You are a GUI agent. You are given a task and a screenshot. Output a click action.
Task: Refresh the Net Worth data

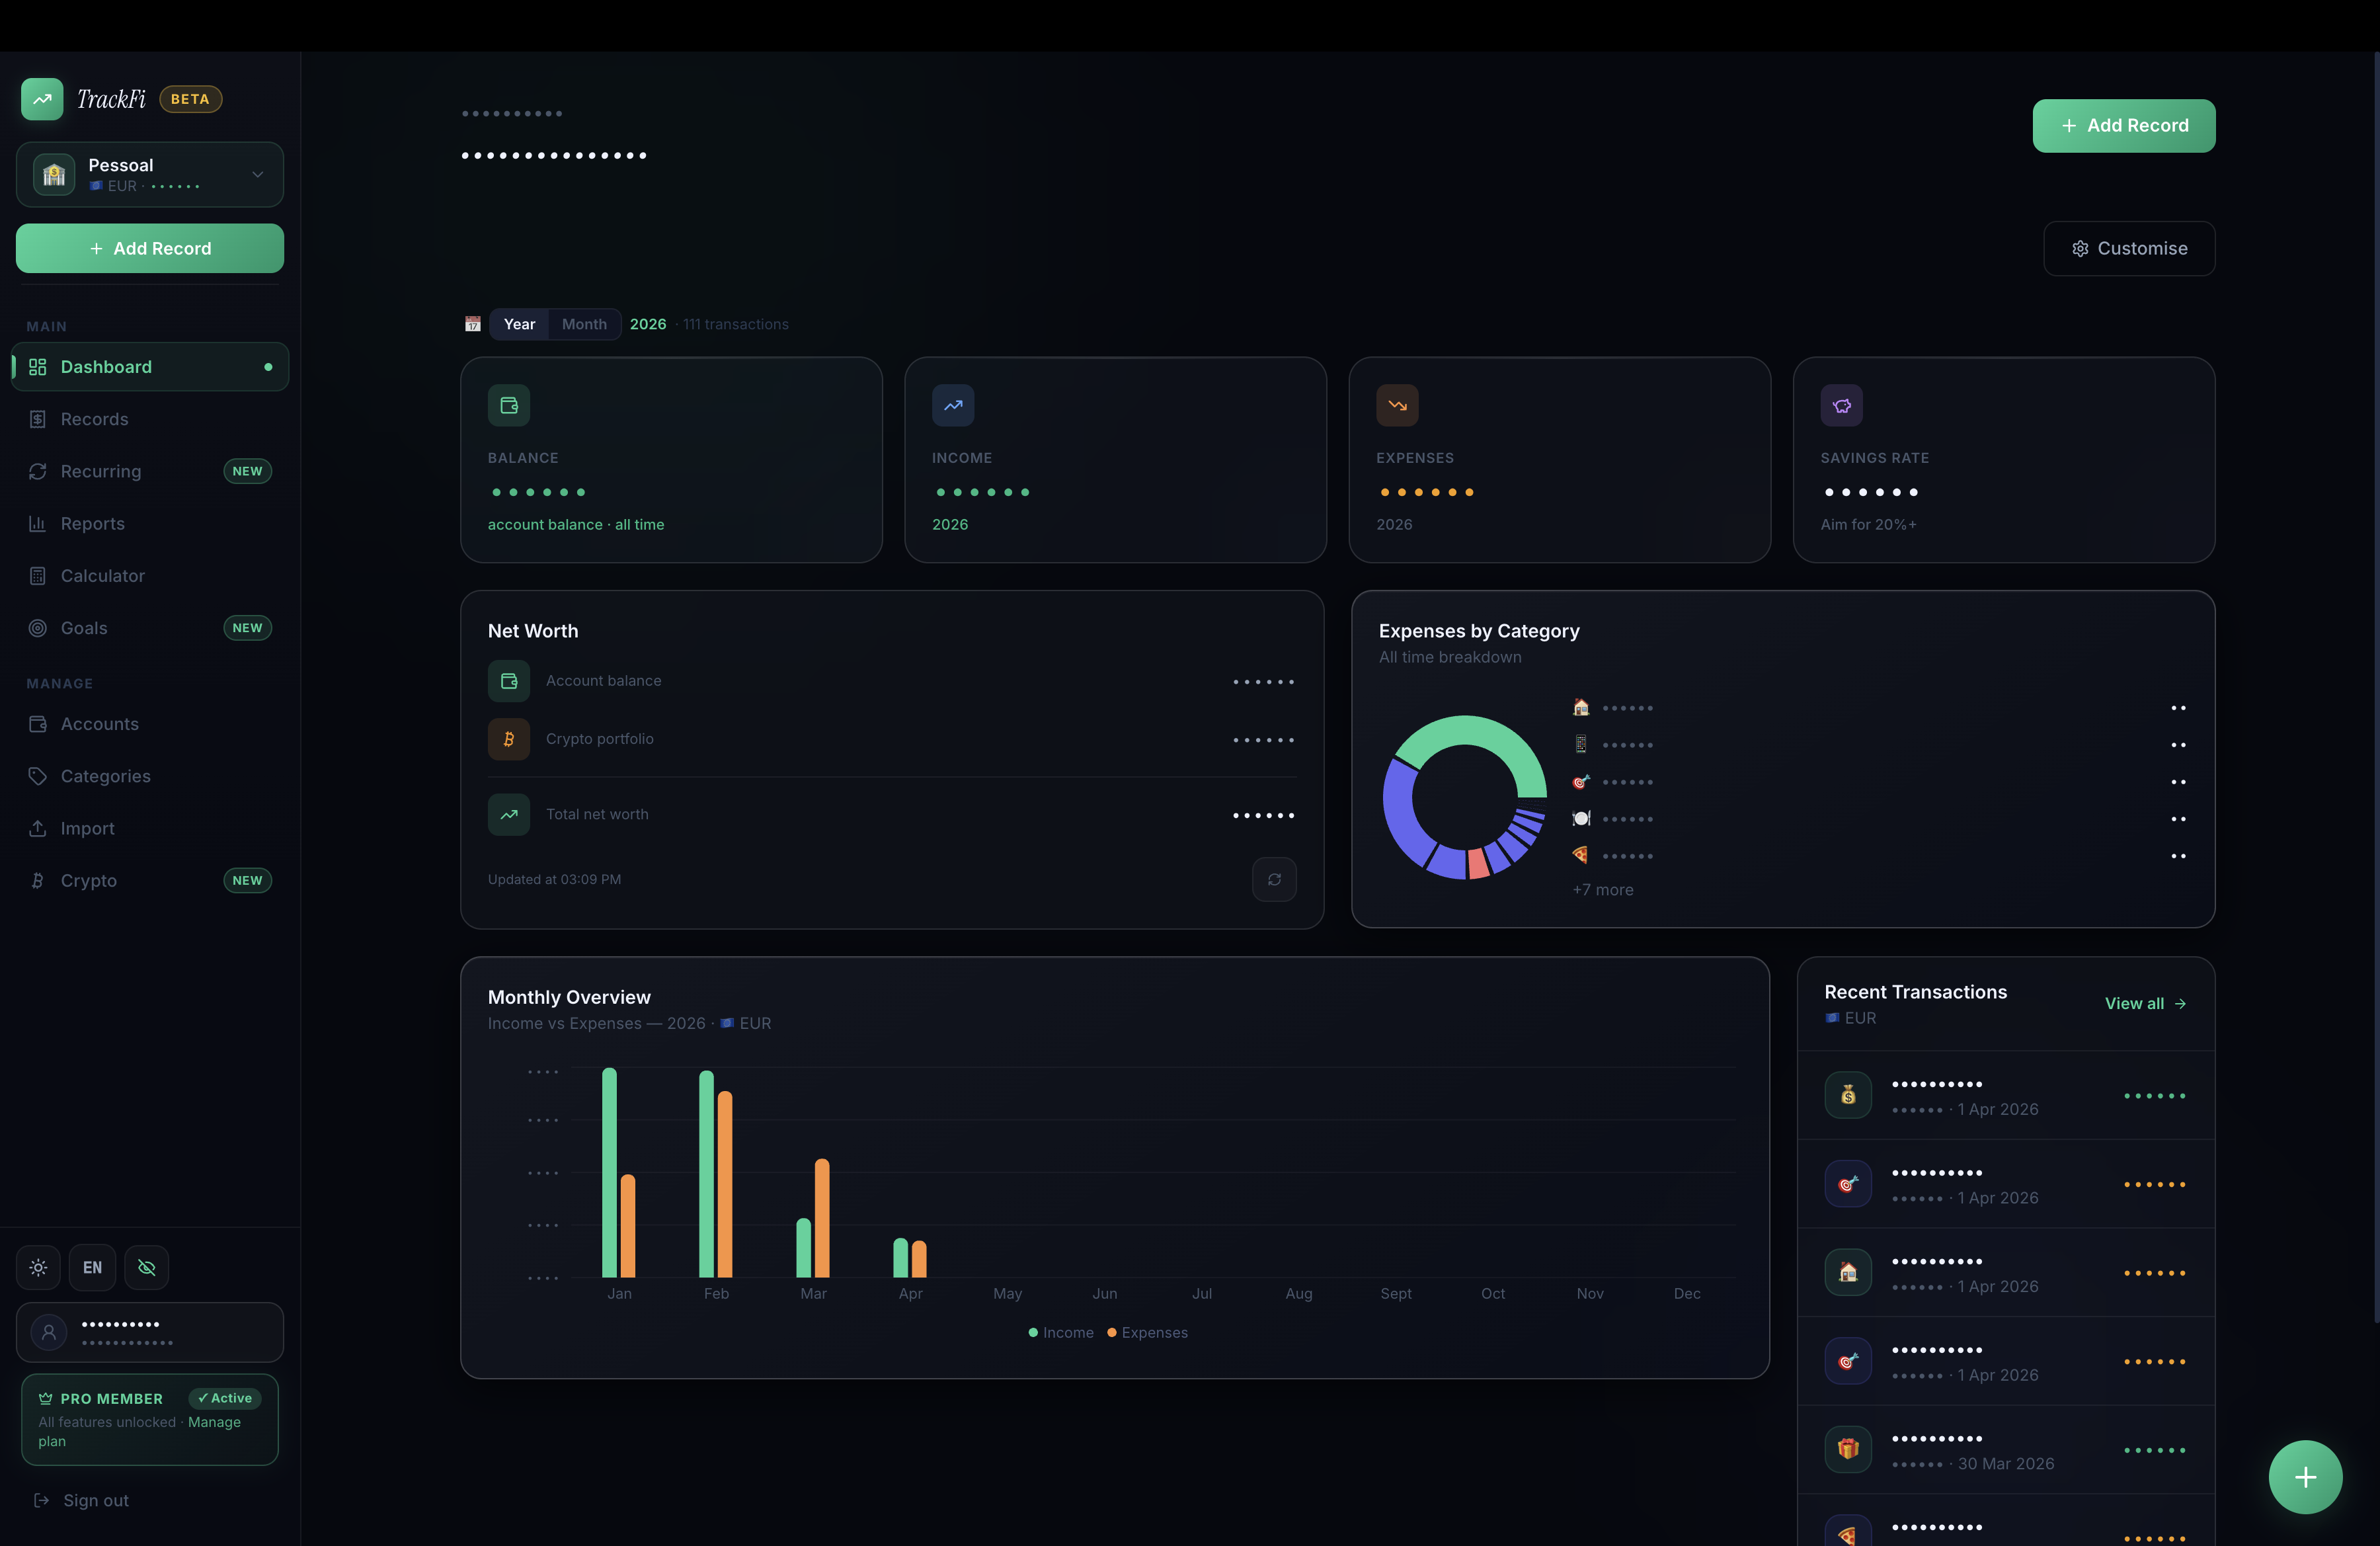click(x=1274, y=879)
